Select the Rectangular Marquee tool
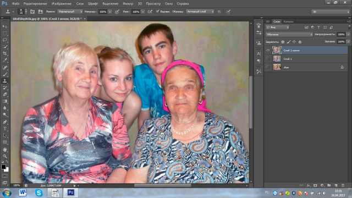Screen dimensions: 352x198 click(x=5, y=34)
